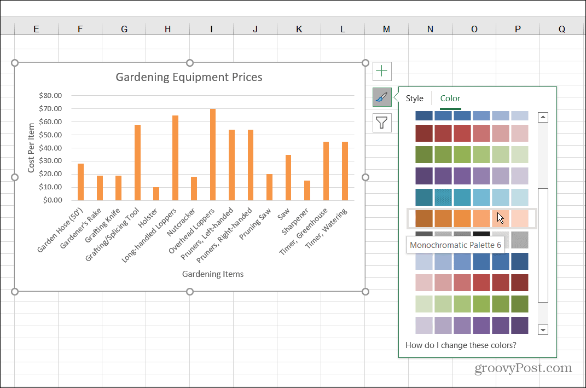
Task: Select the teal colorful palette row
Action: click(471, 196)
